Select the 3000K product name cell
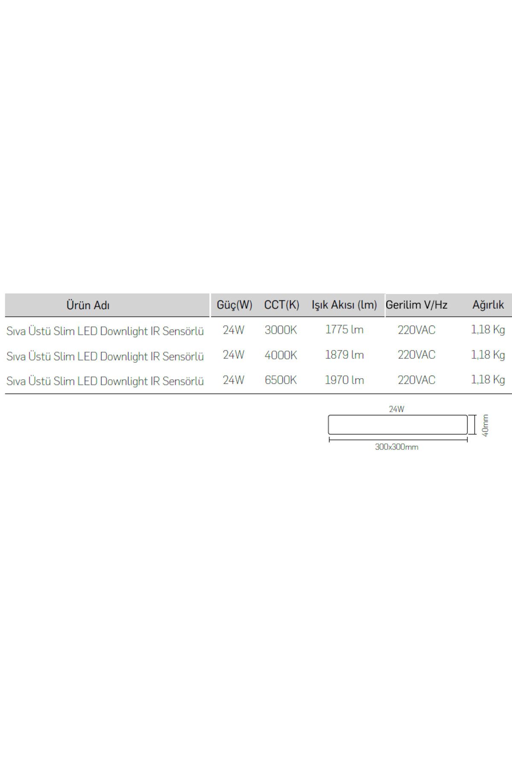Viewport: 512px width, 769px height. coord(105,331)
